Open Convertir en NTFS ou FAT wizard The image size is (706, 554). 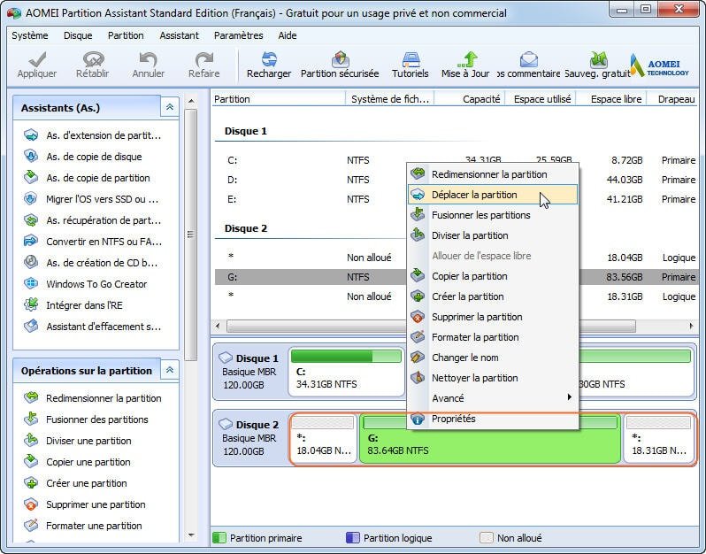pyautogui.click(x=92, y=242)
